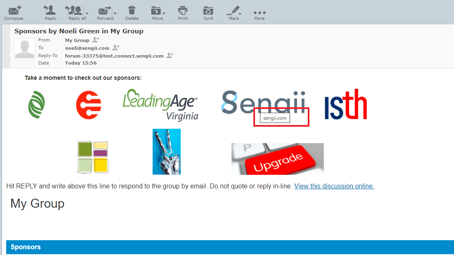Compose a new email message

14,13
